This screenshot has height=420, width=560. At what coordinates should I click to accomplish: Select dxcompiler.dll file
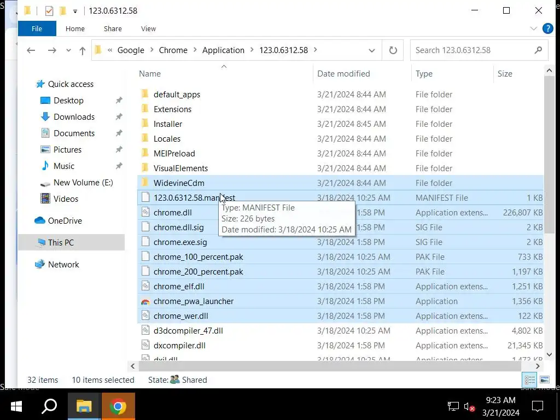(179, 346)
